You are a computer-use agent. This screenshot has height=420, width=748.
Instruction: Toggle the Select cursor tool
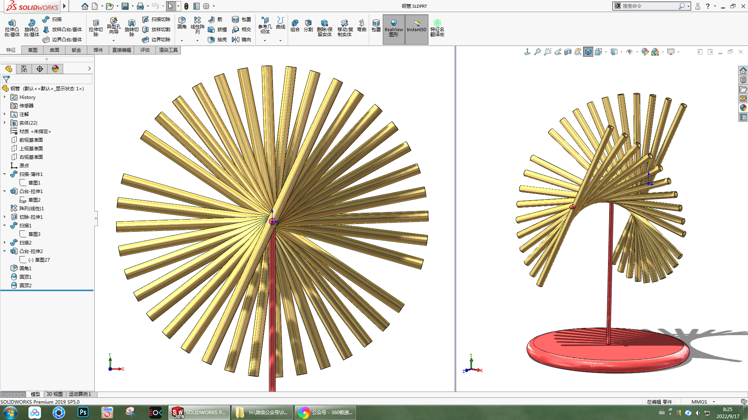click(170, 6)
